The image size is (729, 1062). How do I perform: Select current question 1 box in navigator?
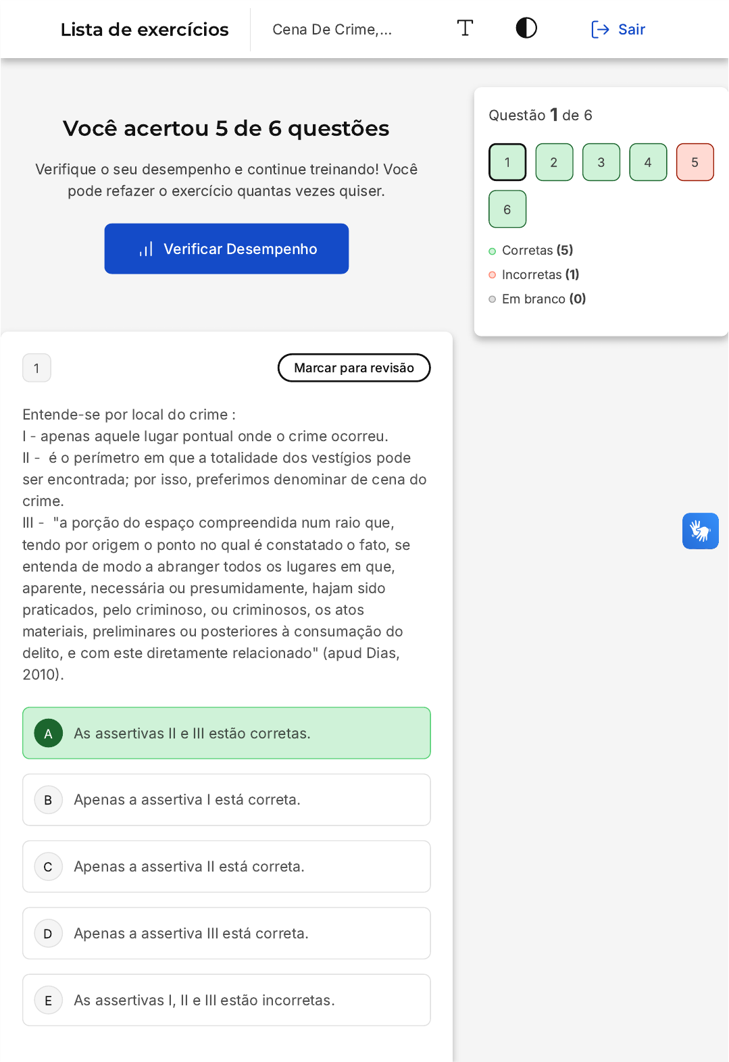(x=507, y=162)
